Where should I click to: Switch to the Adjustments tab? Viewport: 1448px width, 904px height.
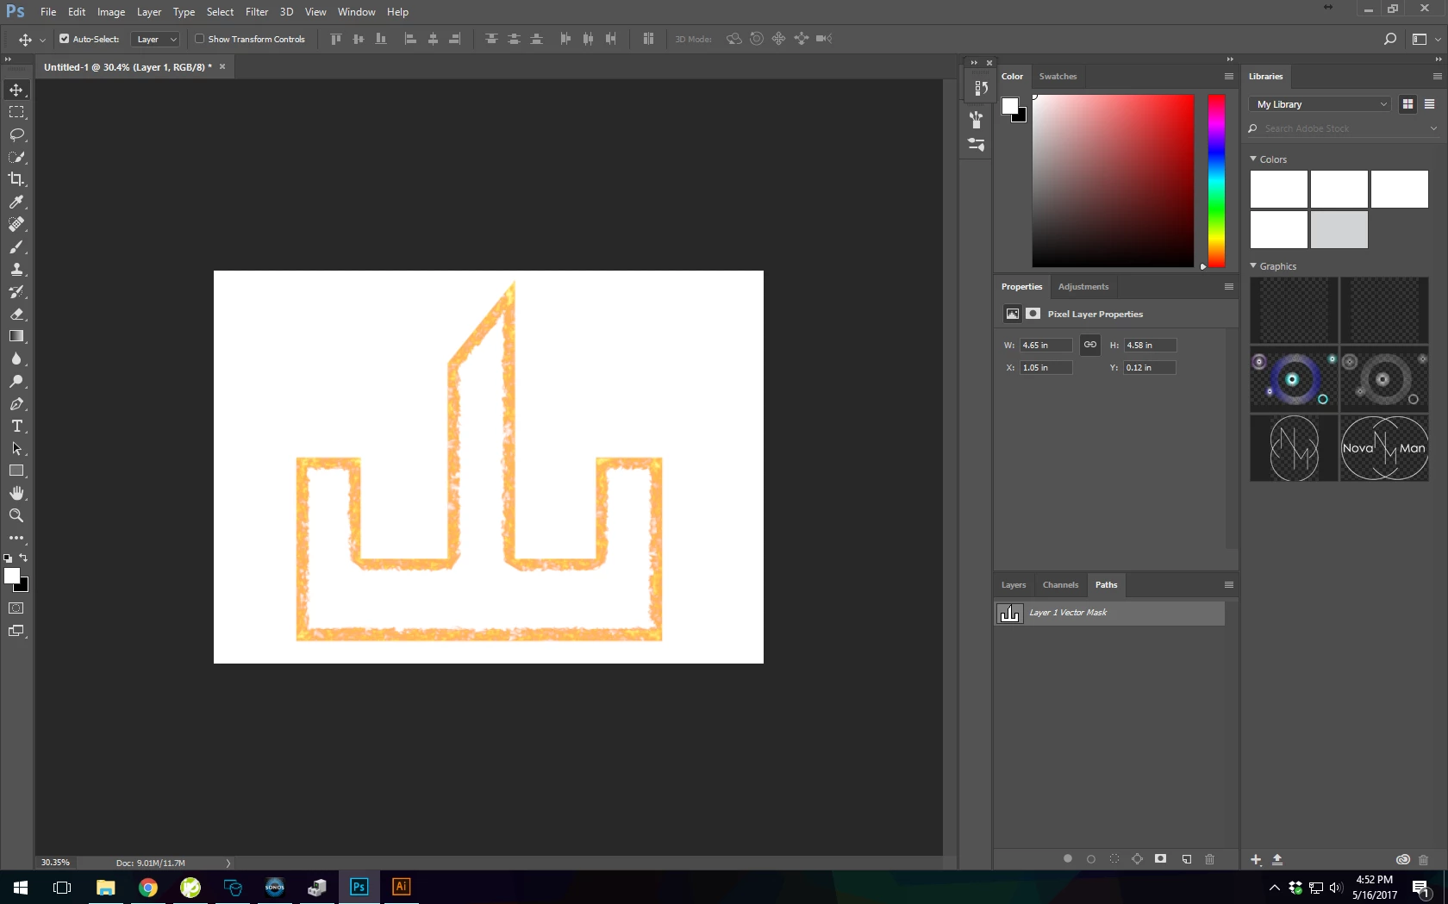[1083, 286]
